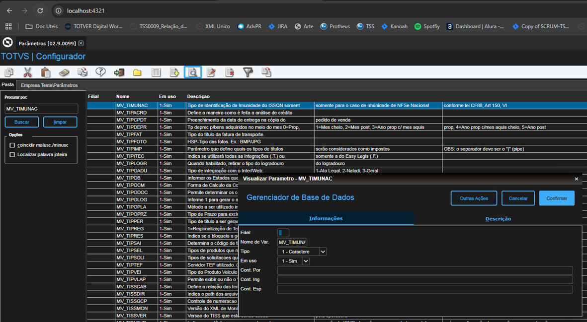Click the delete parameter icon with red X
587x322 pixels.
pos(229,72)
